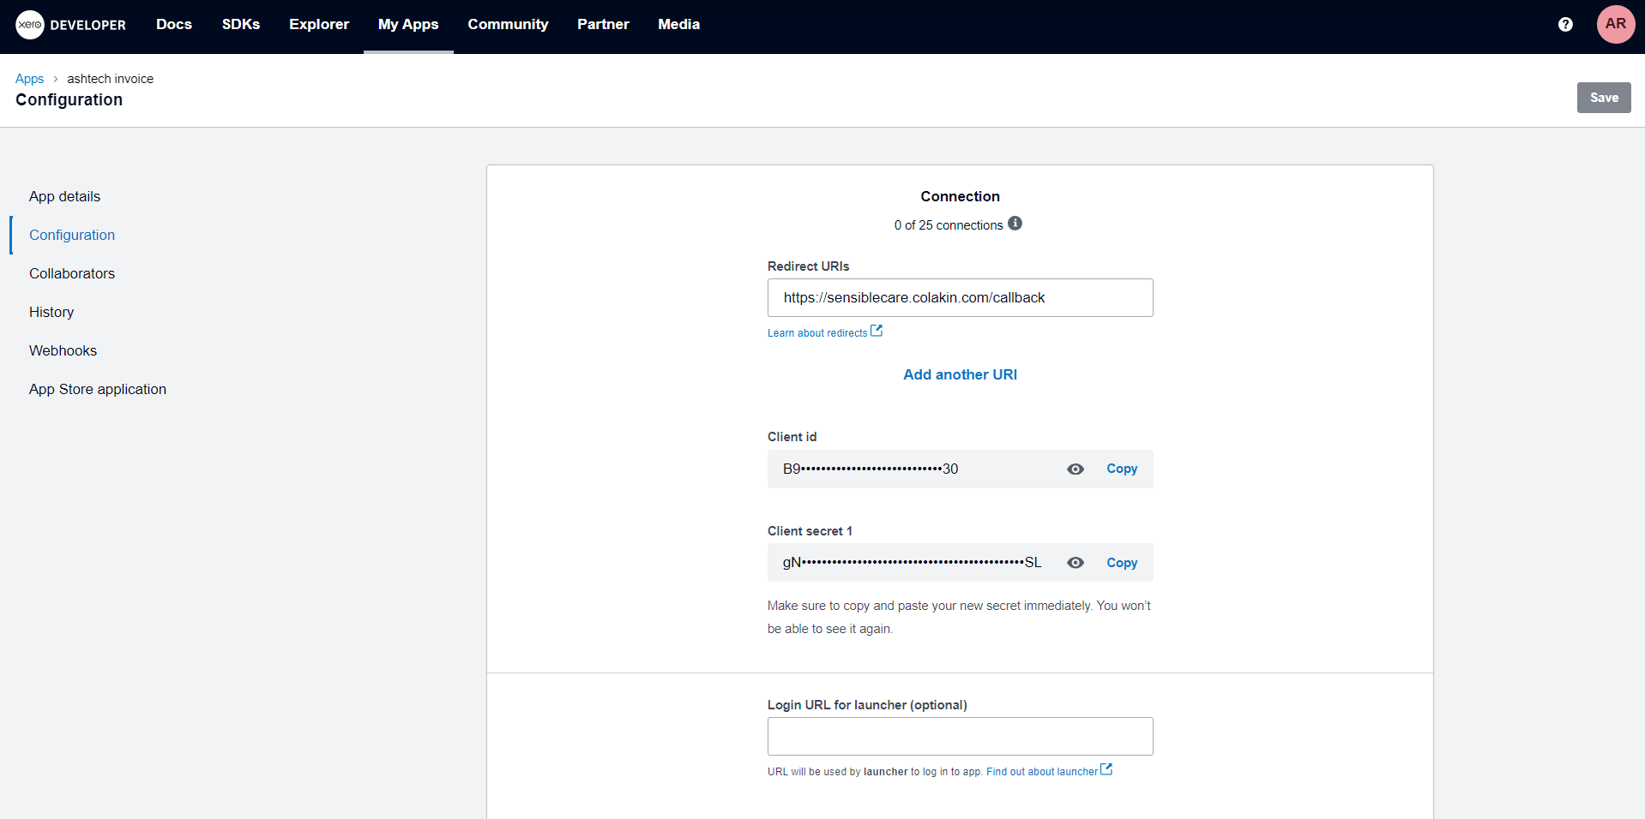The image size is (1645, 819).
Task: Click the connections info icon
Action: point(1015,224)
